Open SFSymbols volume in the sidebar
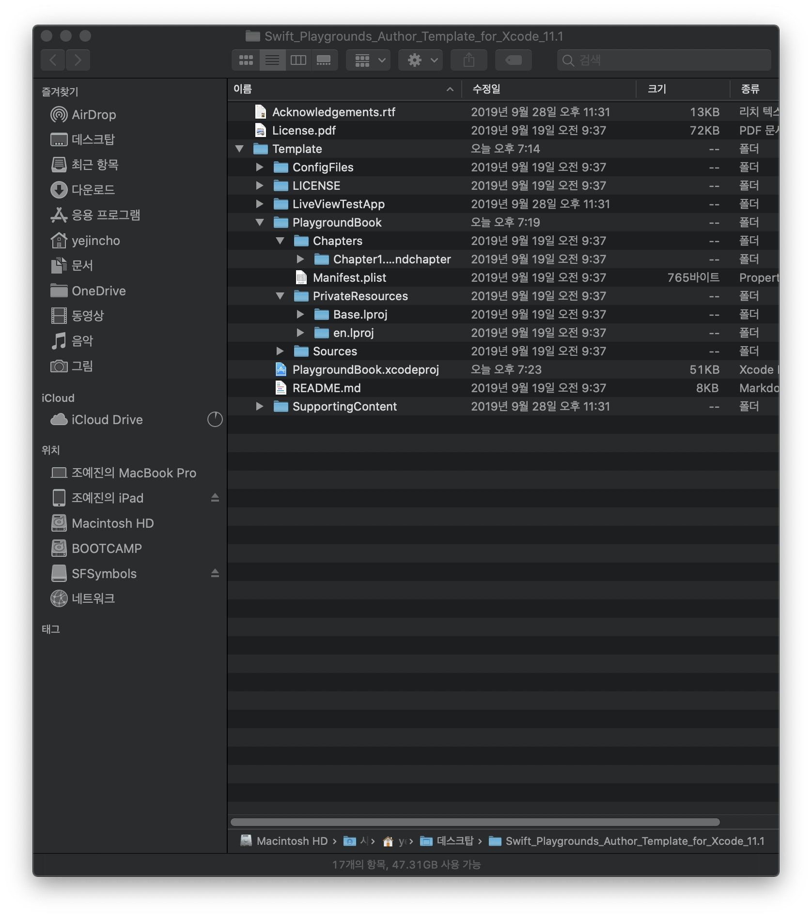The image size is (812, 917). [130, 574]
